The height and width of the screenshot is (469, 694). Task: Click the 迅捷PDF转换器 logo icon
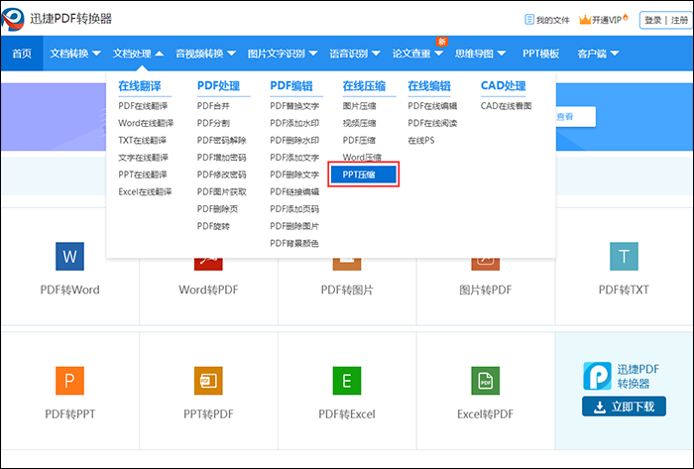point(12,20)
